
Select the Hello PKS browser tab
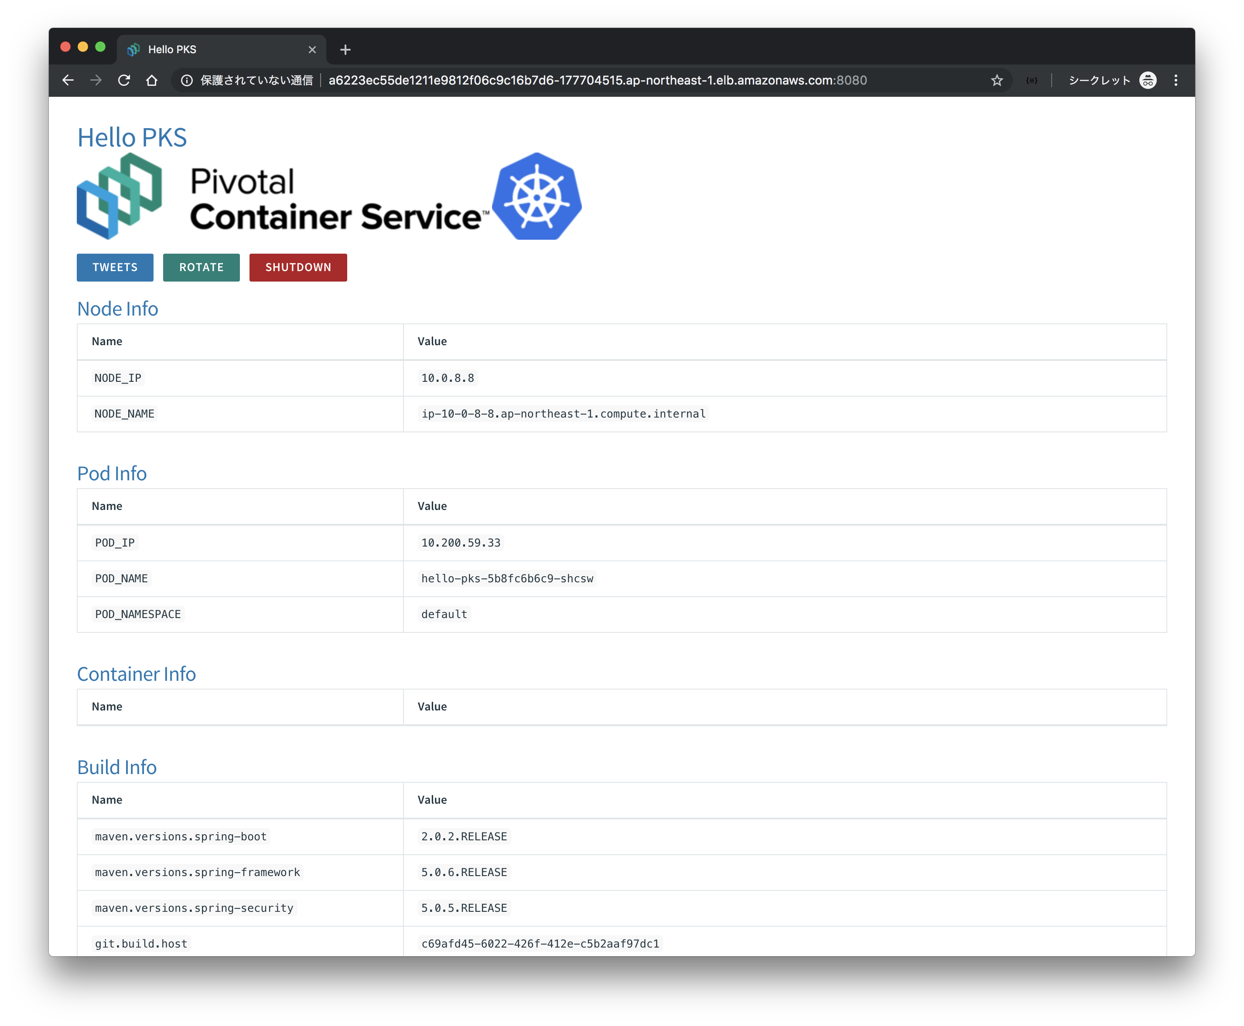point(222,50)
